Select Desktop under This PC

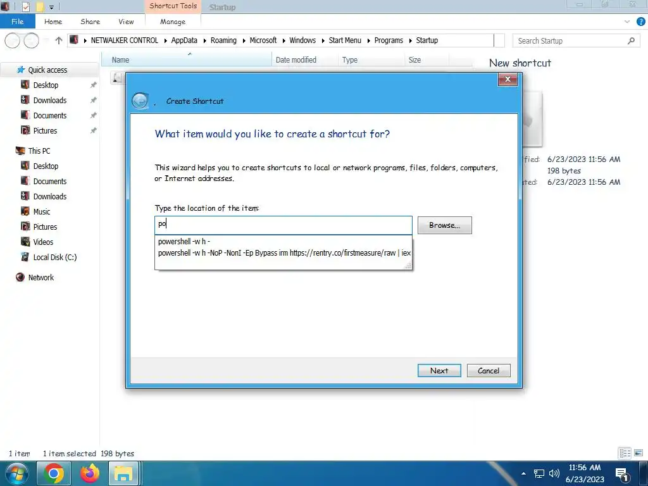[46, 166]
